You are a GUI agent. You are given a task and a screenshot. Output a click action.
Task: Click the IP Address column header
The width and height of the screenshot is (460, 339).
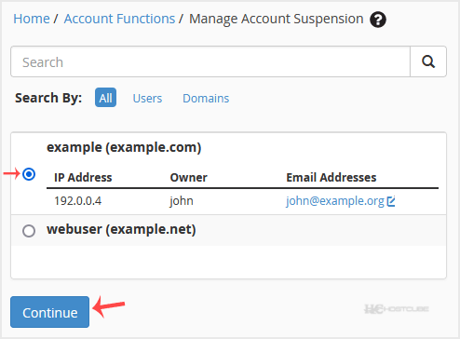click(x=83, y=178)
